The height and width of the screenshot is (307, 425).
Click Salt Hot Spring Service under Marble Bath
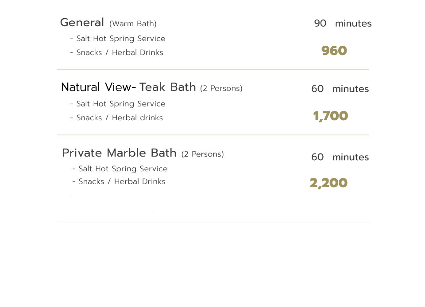120,169
